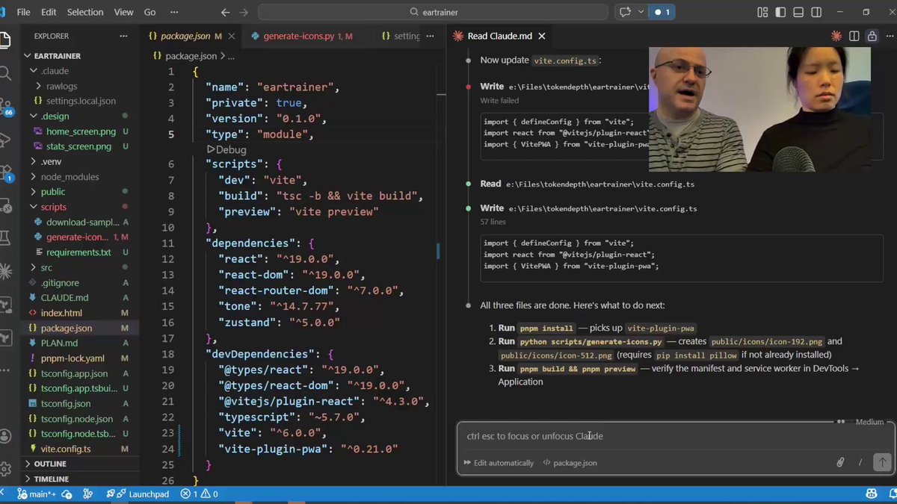The height and width of the screenshot is (504, 897).
Task: Expand the OUTLINE section
Action: [x=51, y=464]
